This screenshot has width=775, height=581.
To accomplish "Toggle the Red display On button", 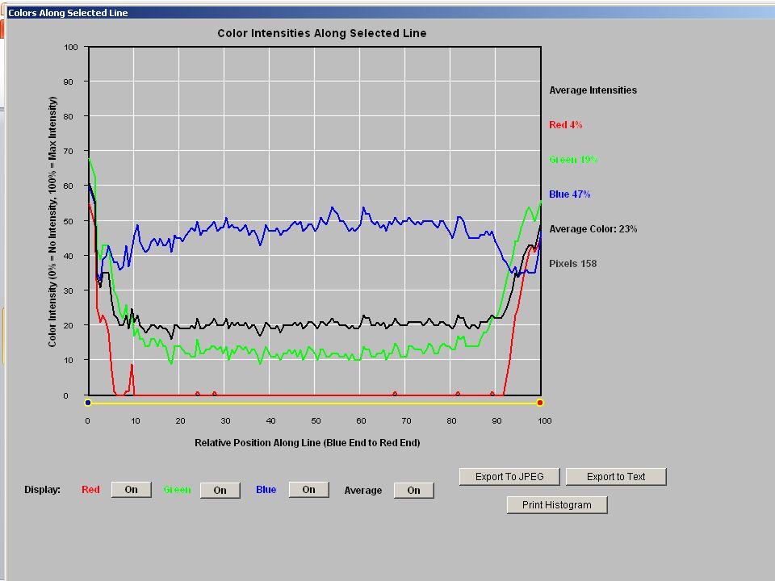I will tap(131, 490).
